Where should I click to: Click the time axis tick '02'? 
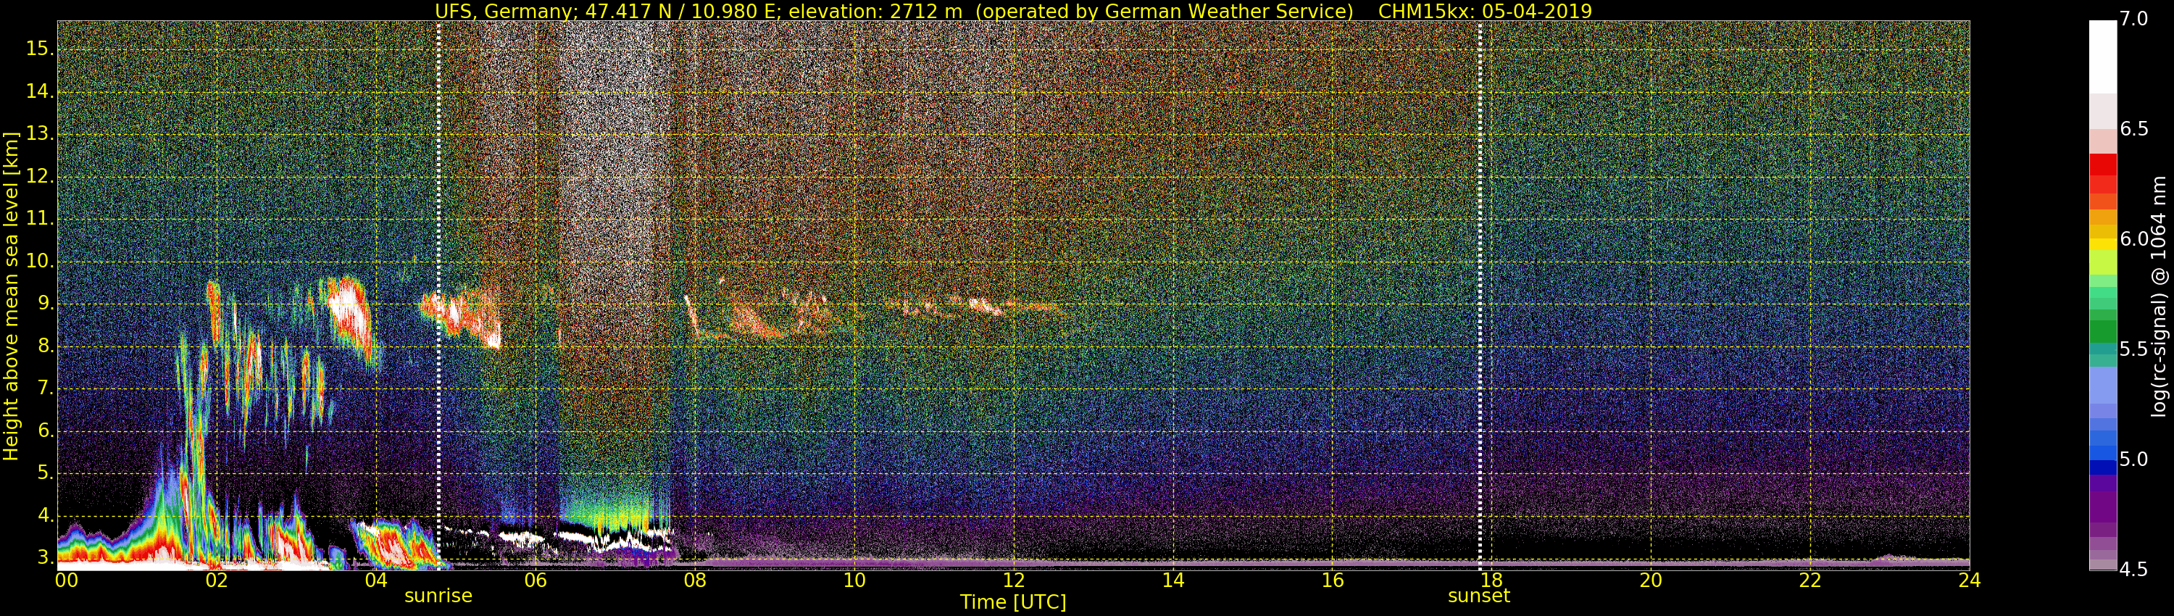[217, 580]
